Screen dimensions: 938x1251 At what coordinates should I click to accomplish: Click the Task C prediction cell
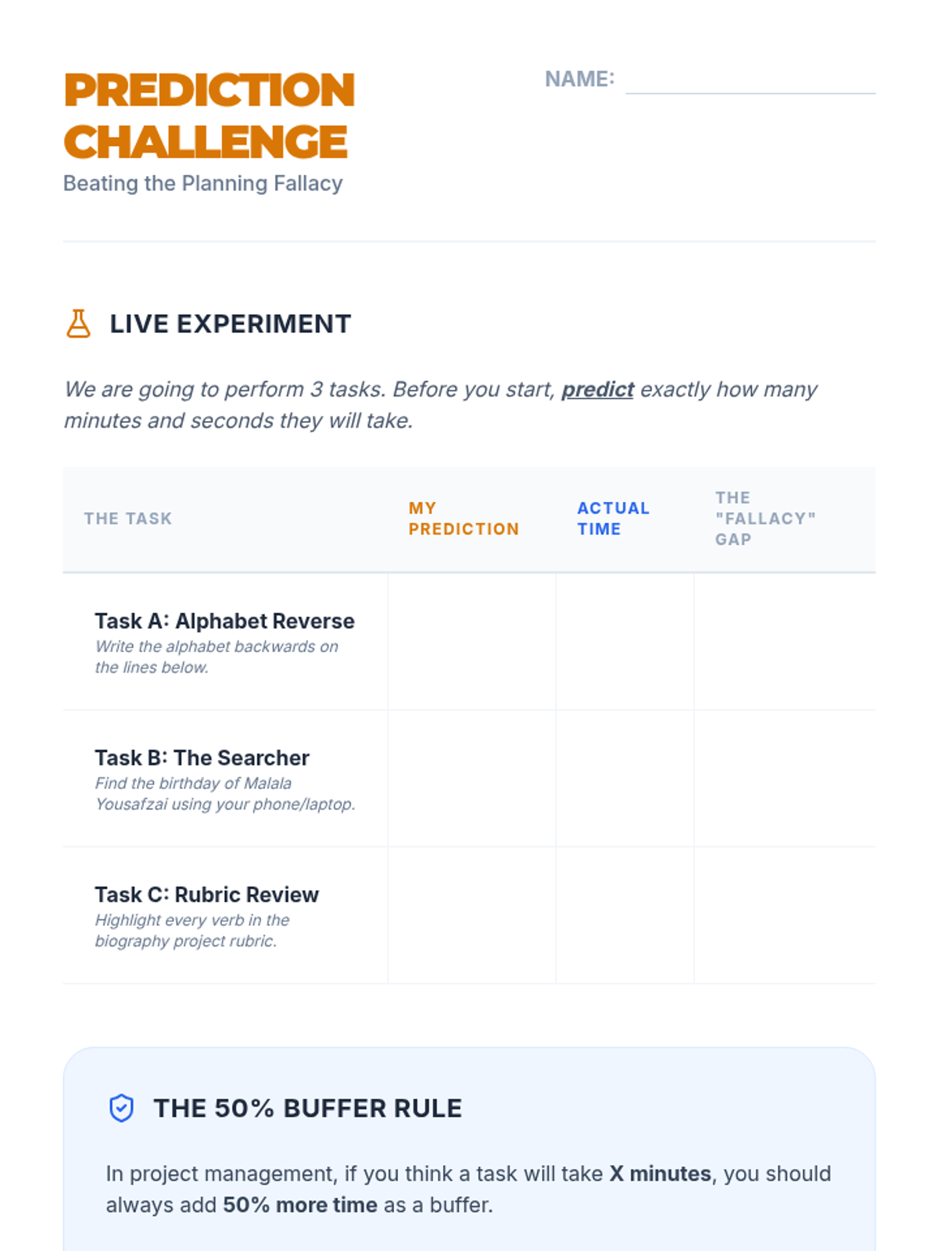click(471, 916)
